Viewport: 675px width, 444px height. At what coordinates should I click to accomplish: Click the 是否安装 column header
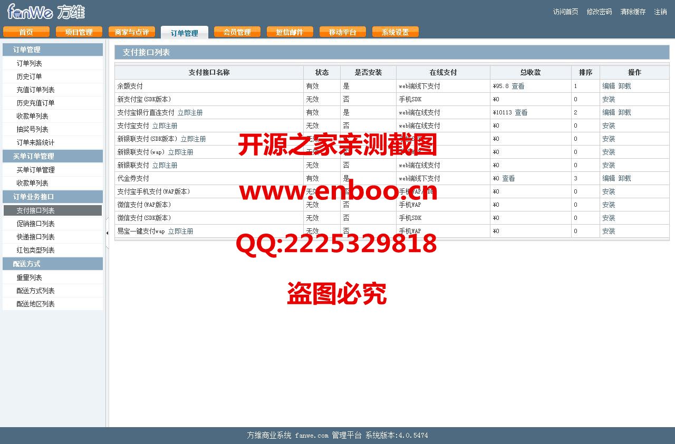(x=368, y=72)
